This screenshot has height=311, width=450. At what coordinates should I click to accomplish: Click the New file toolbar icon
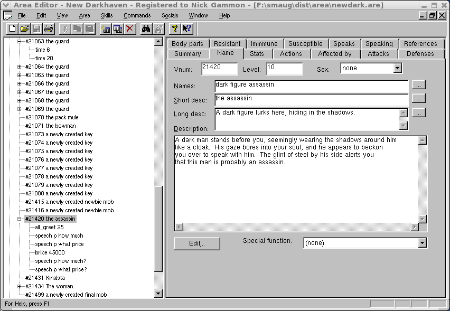point(12,29)
